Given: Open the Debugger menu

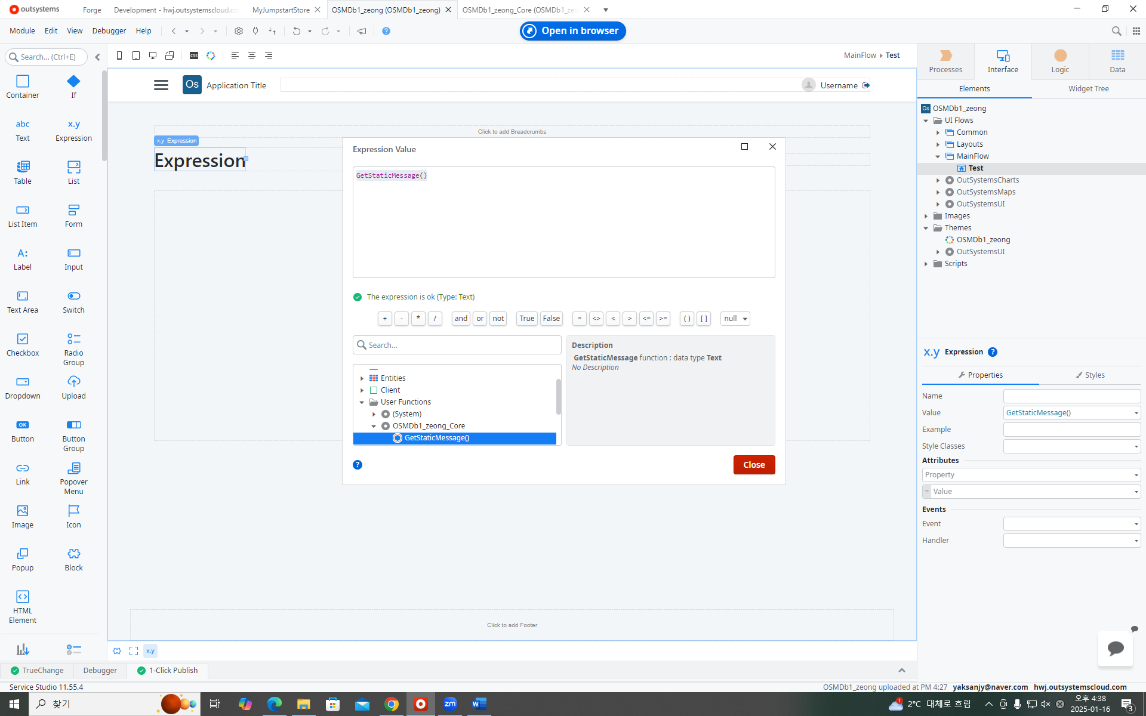Looking at the screenshot, I should [x=109, y=31].
